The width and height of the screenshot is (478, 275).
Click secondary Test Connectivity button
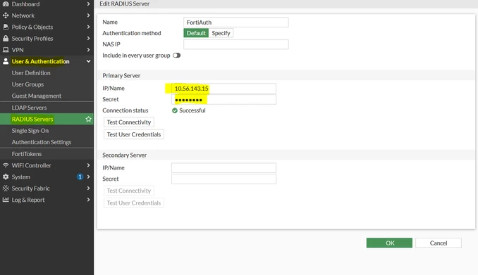coord(128,191)
